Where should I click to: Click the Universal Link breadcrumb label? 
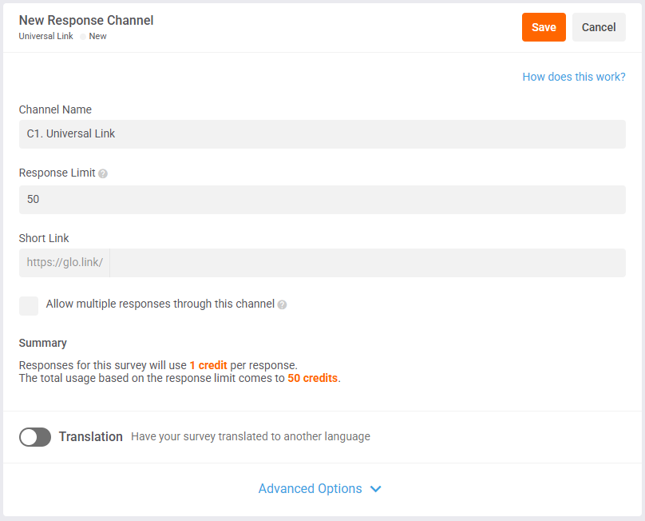(x=46, y=36)
